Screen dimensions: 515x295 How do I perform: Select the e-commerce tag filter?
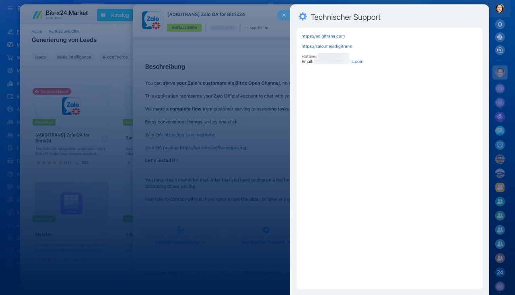(115, 57)
